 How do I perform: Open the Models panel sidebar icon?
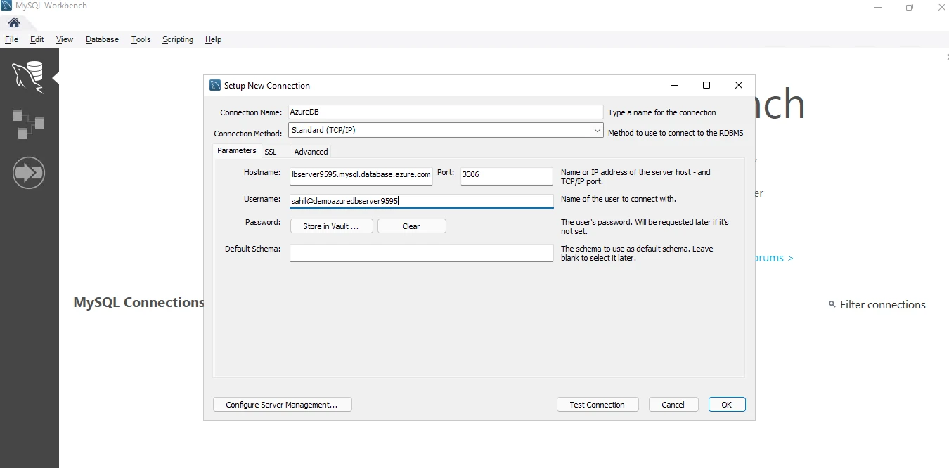(x=29, y=124)
